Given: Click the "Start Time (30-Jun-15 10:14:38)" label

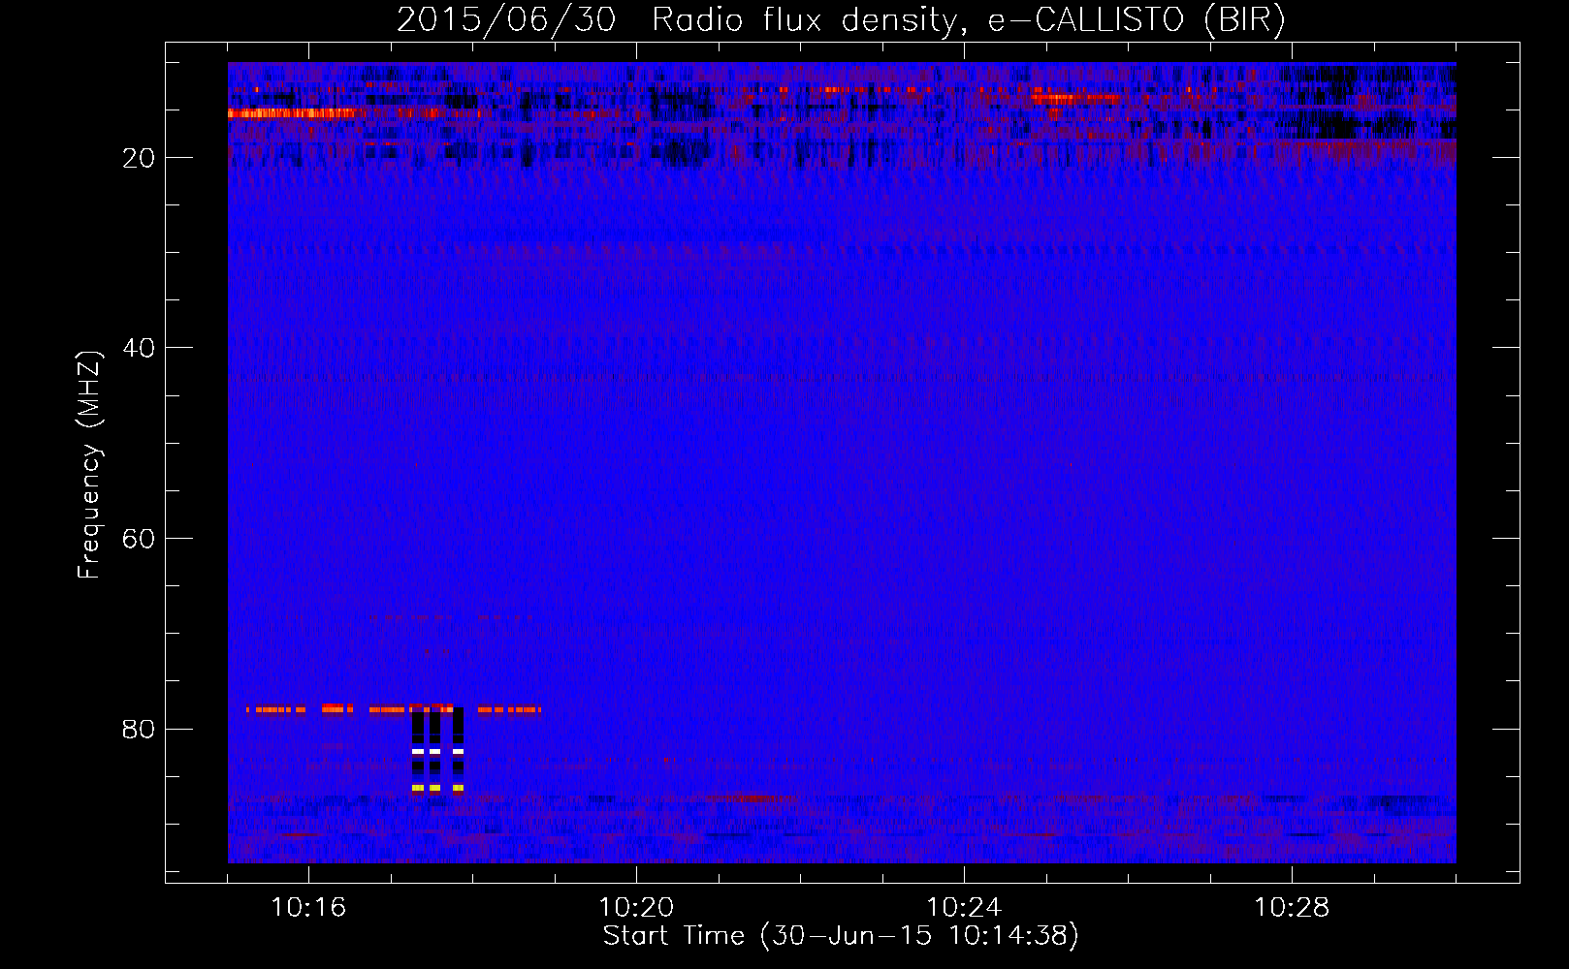Looking at the screenshot, I should 841,936.
